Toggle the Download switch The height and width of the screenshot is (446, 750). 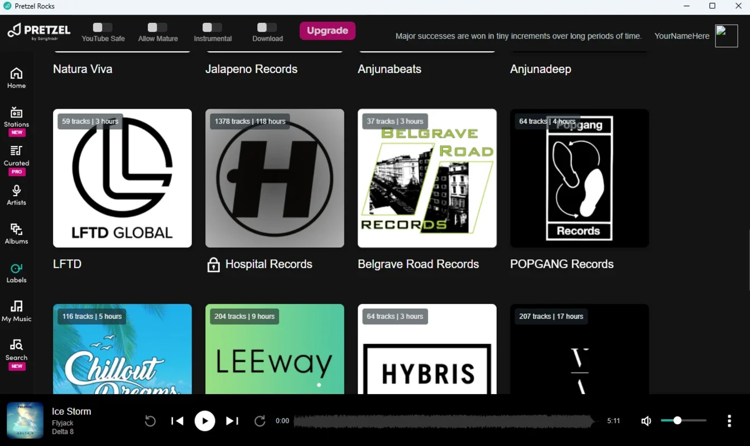pyautogui.click(x=267, y=27)
